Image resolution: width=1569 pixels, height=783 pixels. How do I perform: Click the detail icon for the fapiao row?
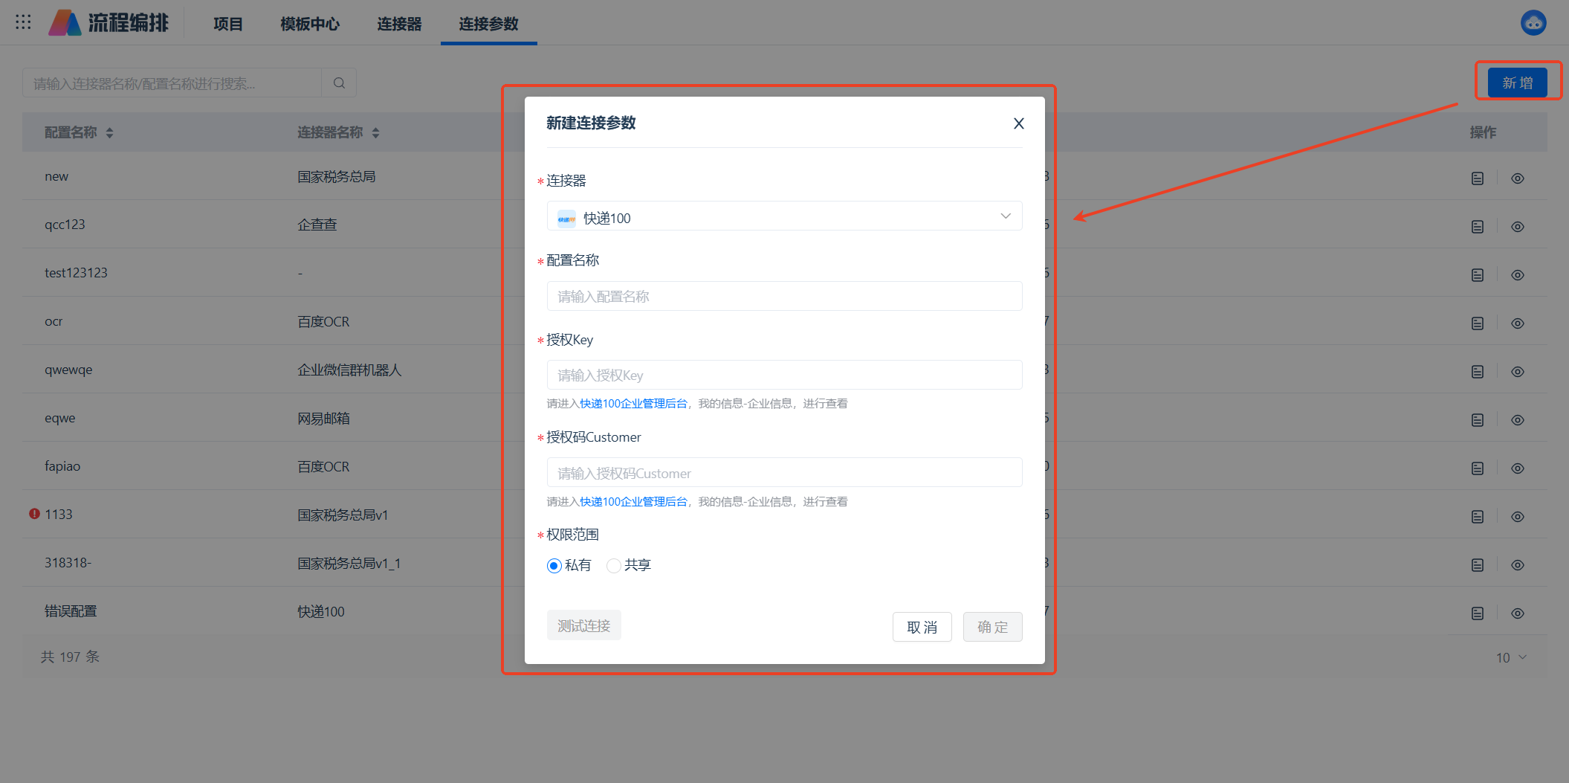tap(1477, 468)
